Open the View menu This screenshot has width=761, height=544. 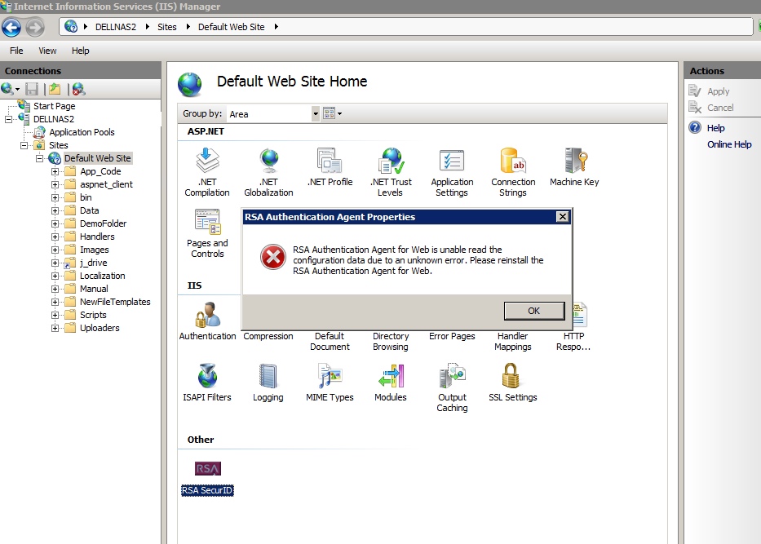(x=48, y=51)
